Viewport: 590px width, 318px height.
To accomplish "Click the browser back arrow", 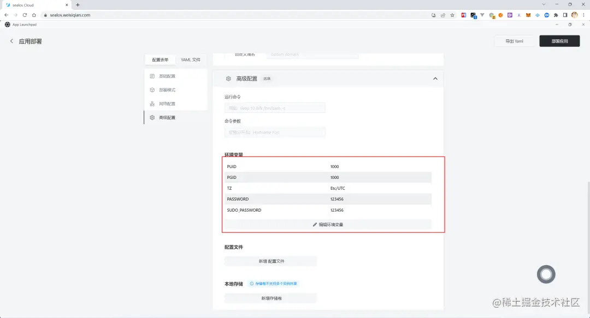I will [x=7, y=15].
